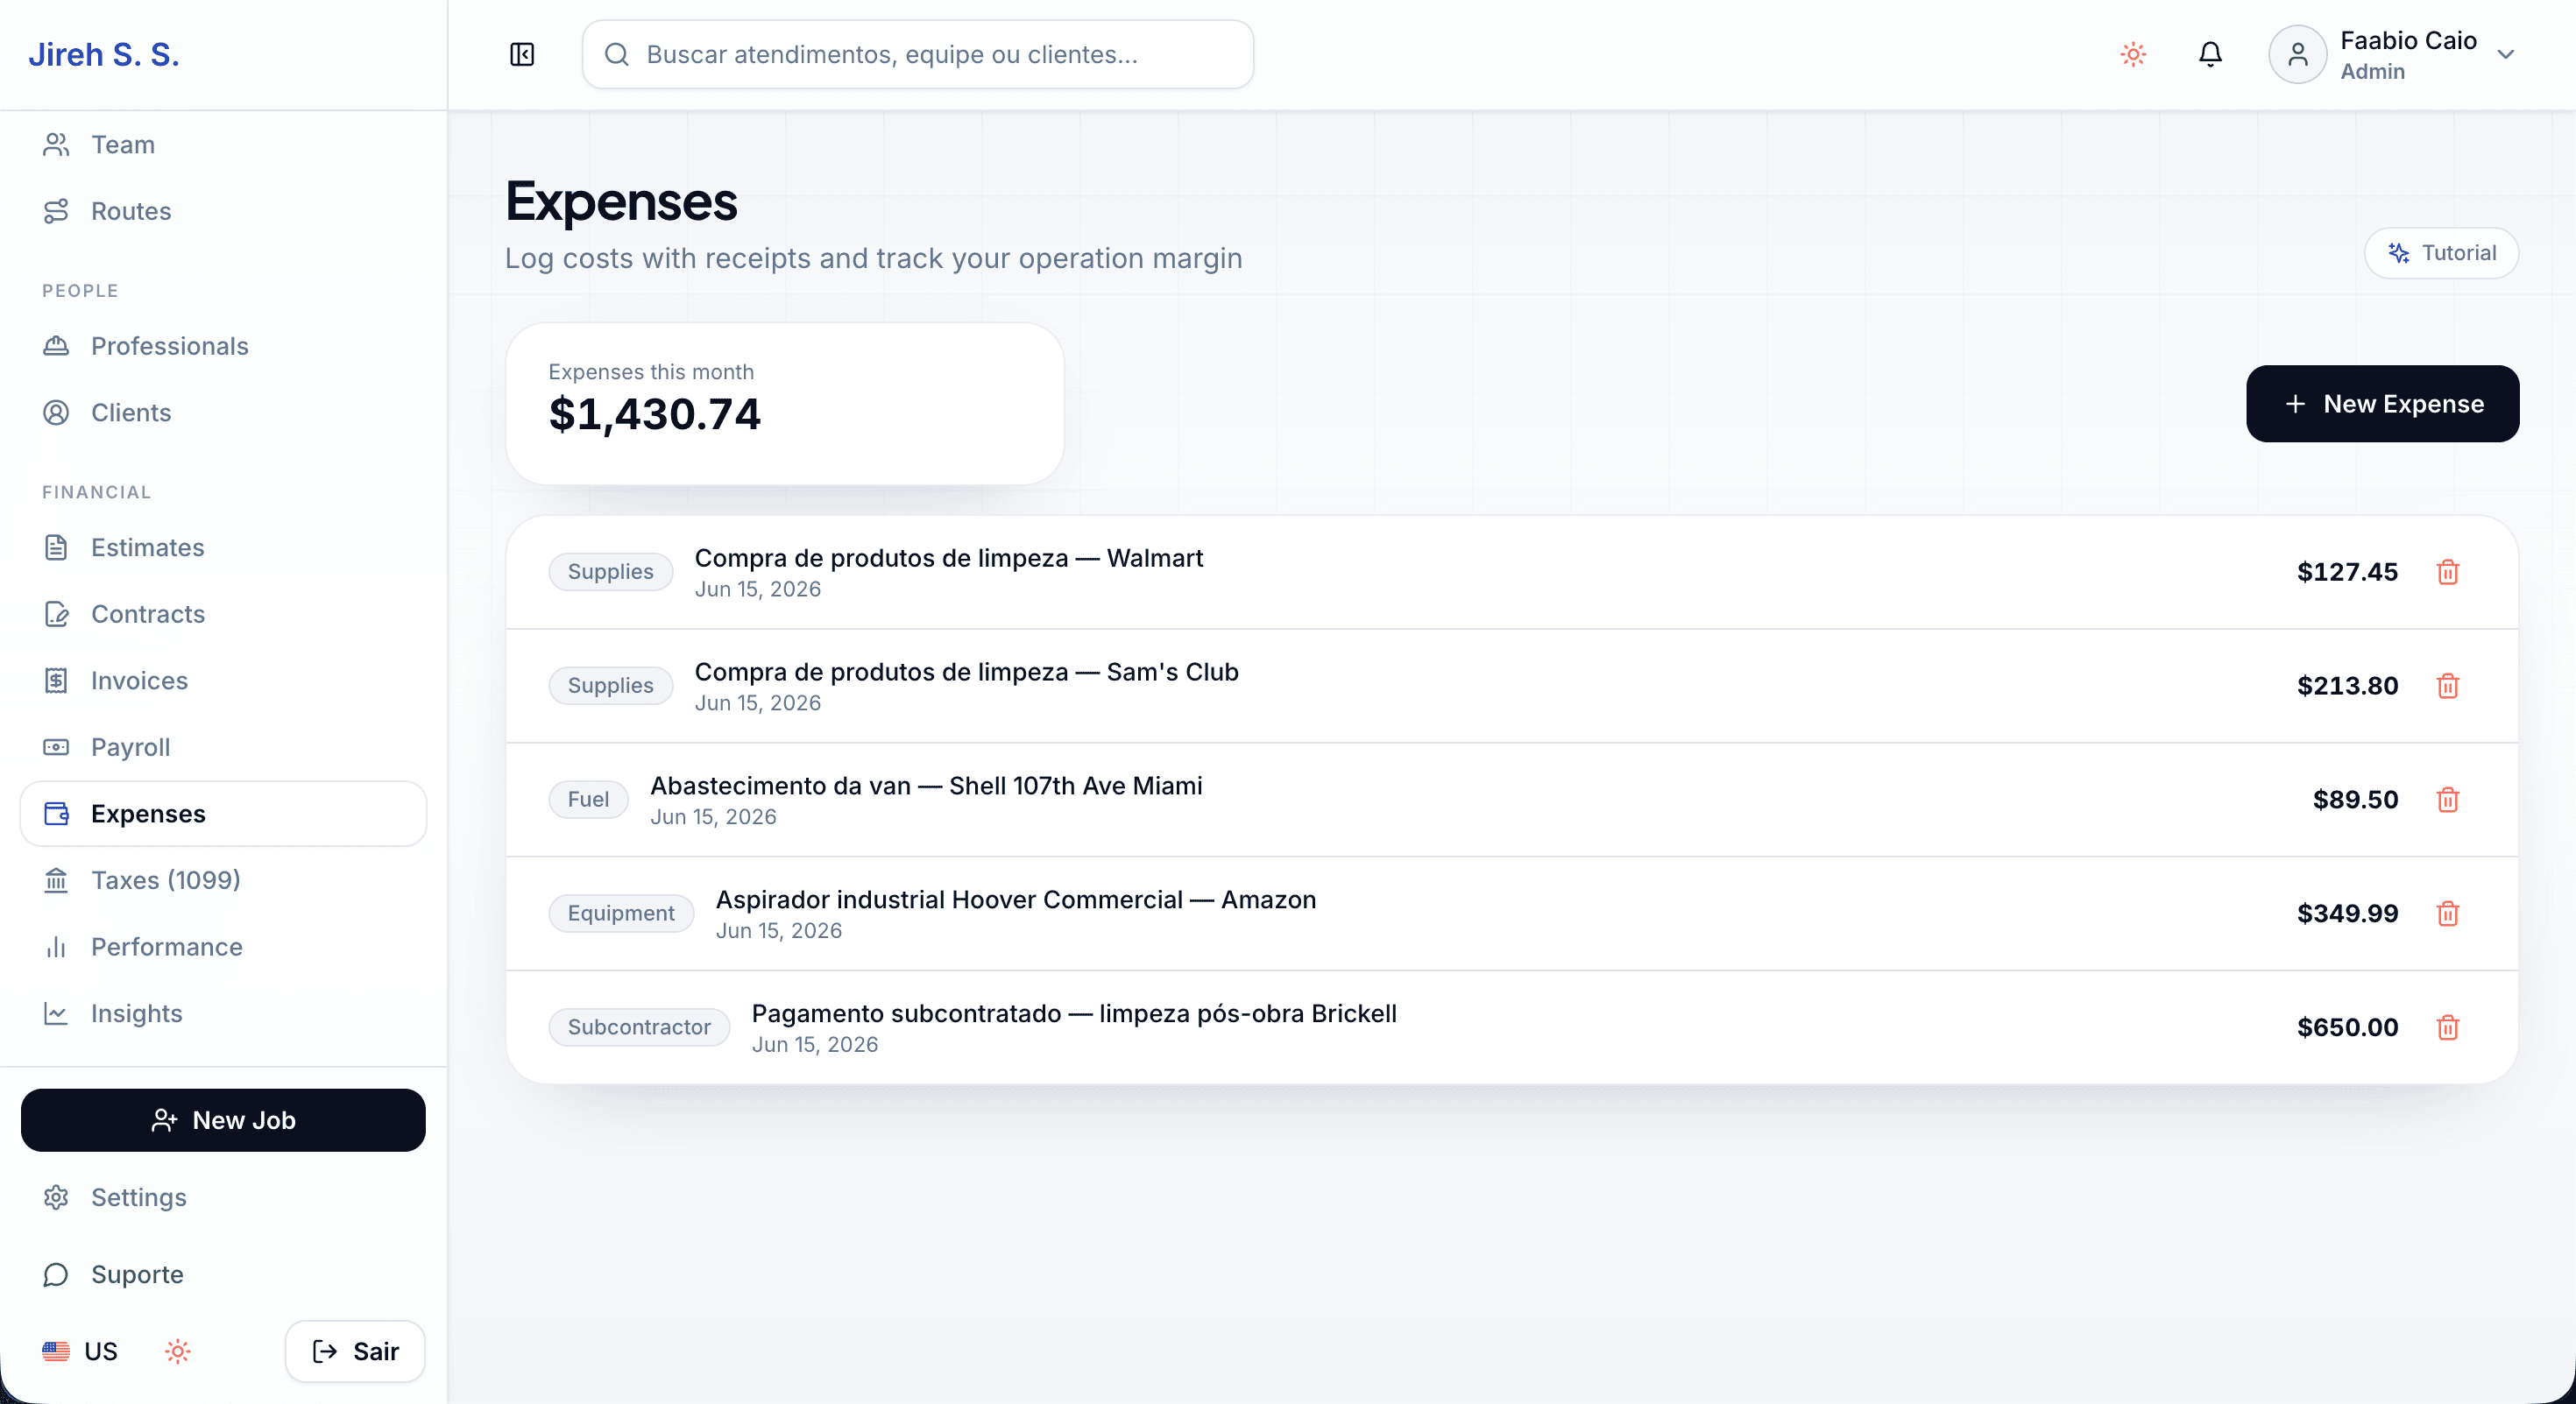2576x1404 pixels.
Task: Click the Equipment category tag
Action: point(621,914)
